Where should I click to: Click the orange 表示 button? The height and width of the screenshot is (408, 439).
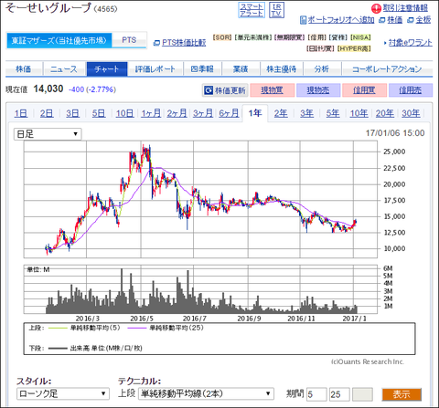pyautogui.click(x=402, y=394)
